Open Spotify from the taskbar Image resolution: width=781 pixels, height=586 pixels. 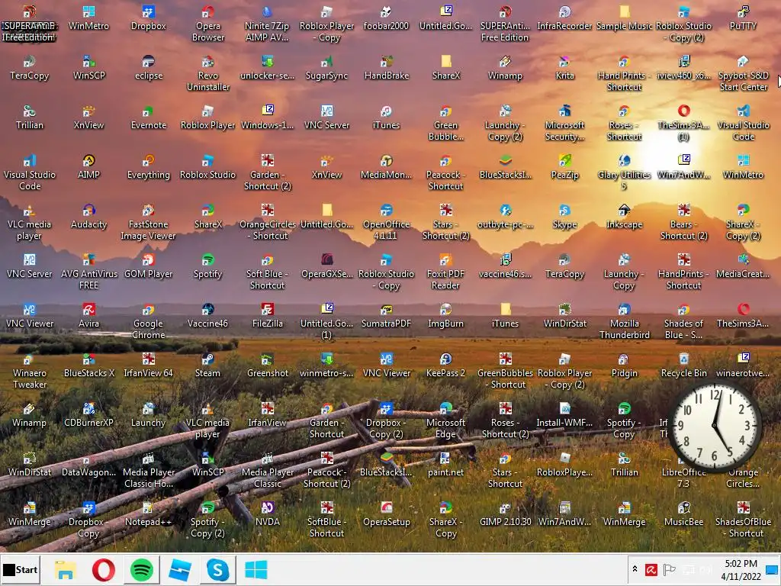tap(141, 569)
